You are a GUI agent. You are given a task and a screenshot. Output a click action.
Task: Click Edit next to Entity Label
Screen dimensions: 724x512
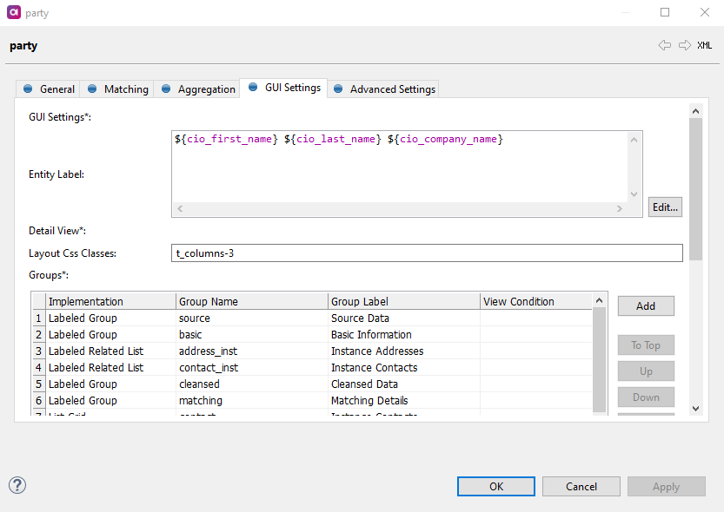click(664, 207)
